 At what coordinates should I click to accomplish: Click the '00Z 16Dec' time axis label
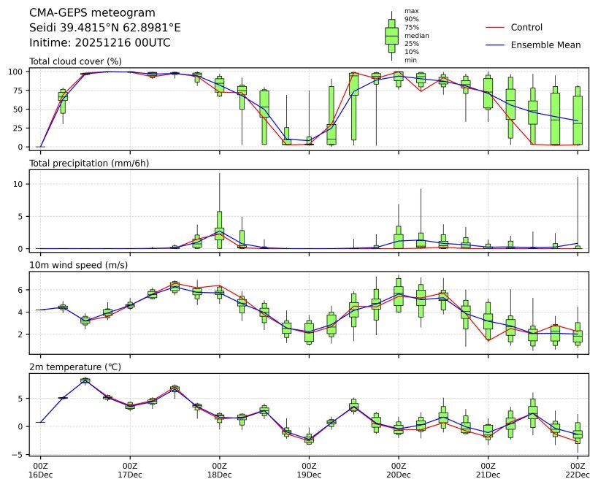click(40, 471)
